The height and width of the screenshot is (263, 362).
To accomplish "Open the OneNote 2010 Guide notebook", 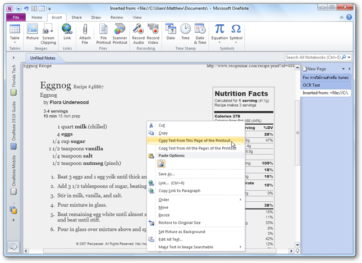I will point(13,125).
